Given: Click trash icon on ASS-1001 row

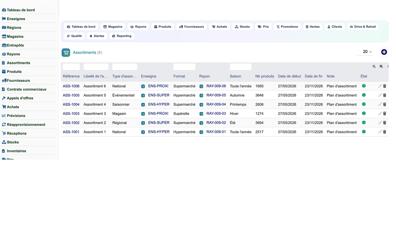Looking at the screenshot, I should pyautogui.click(x=384, y=132).
